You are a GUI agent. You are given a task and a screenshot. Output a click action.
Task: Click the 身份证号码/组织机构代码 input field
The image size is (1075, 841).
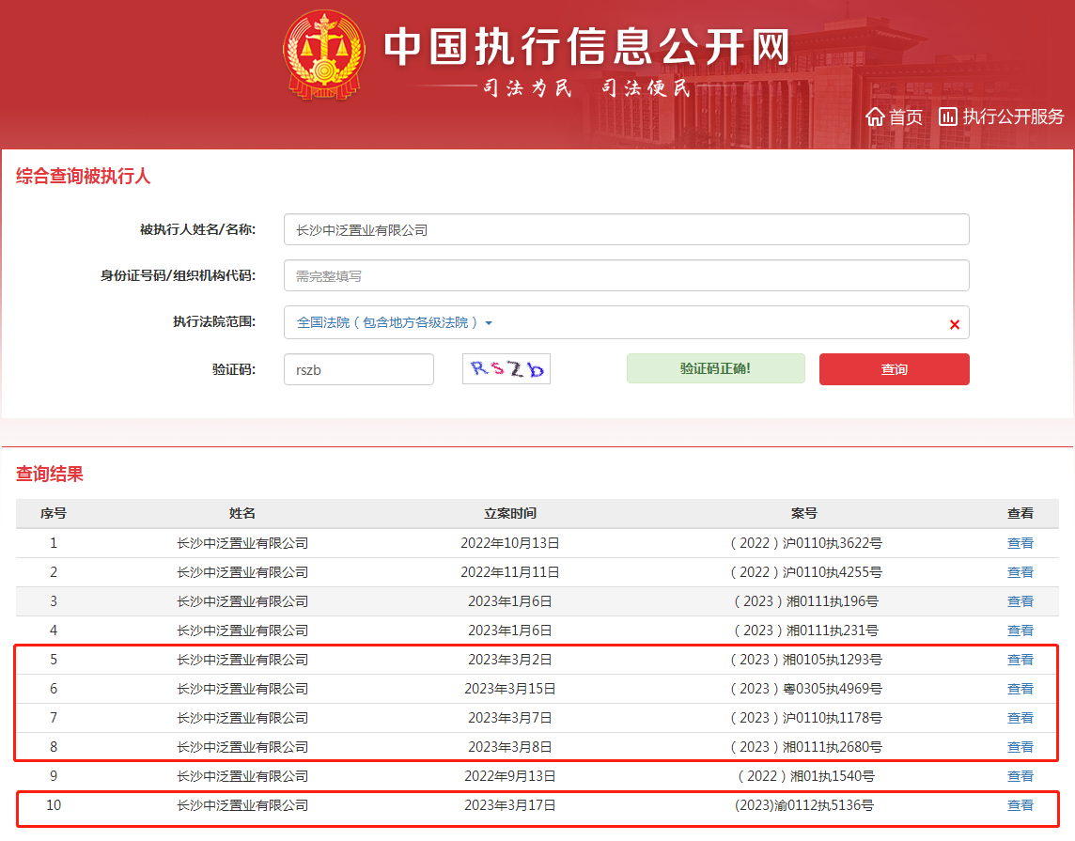(626, 275)
